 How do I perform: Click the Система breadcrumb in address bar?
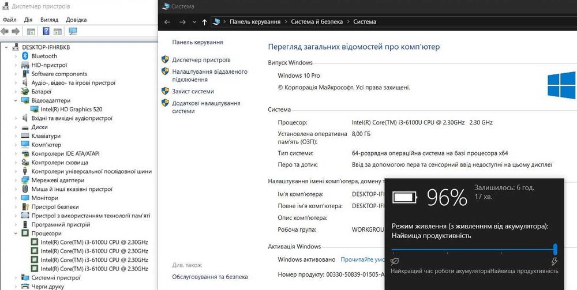point(365,22)
